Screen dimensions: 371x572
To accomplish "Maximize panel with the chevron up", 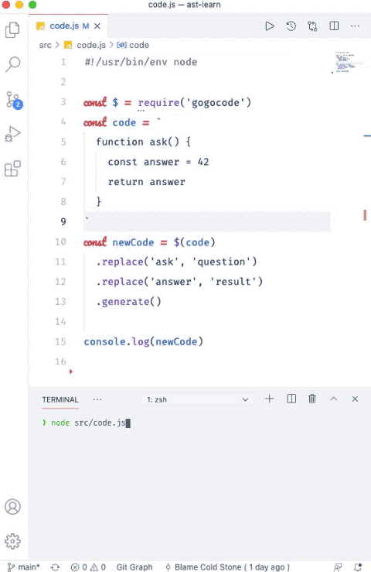I will pyautogui.click(x=333, y=399).
